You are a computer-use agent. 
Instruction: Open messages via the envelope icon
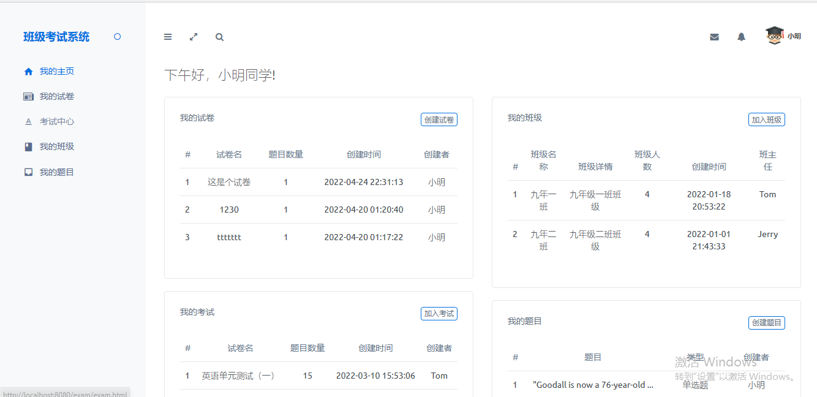tap(714, 37)
